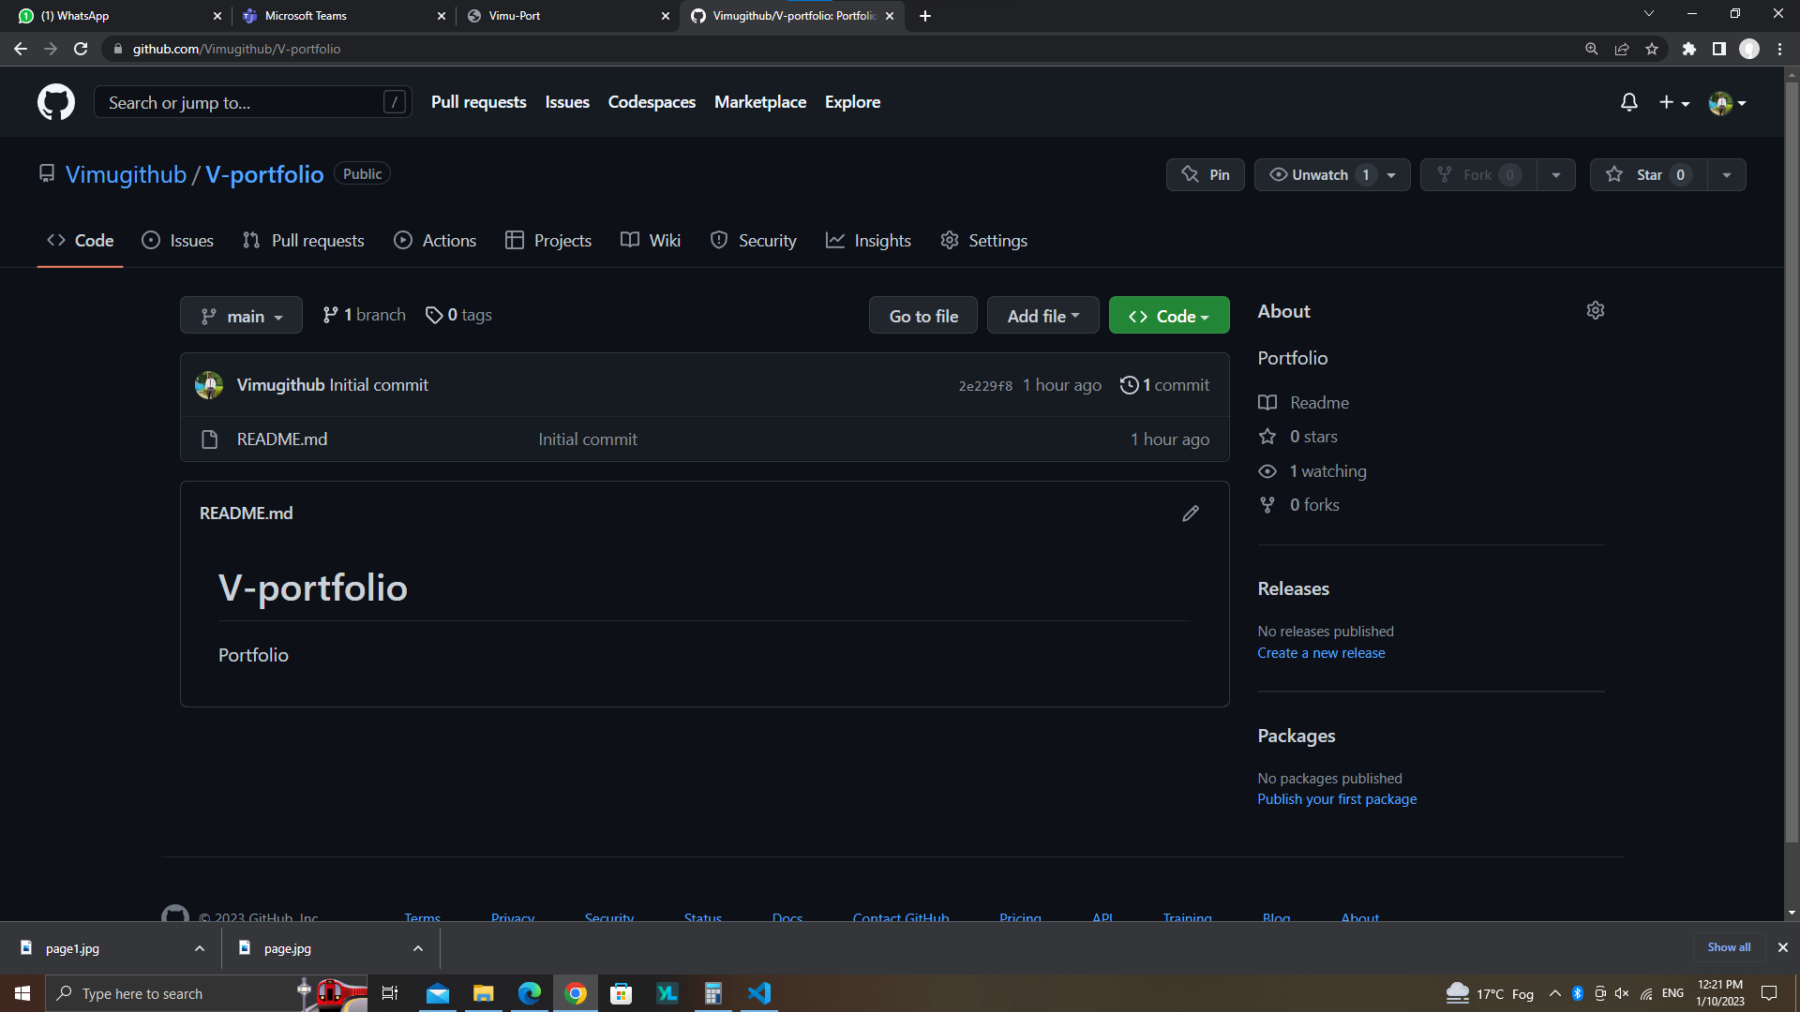Pin the V-portfolio repository
The height and width of the screenshot is (1012, 1800).
click(1205, 175)
